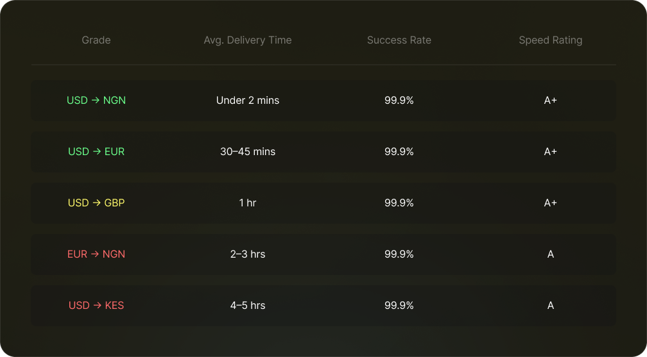Click the Grade column header

coord(96,40)
